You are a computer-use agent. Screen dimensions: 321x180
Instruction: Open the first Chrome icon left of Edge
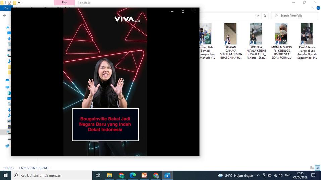121,175
